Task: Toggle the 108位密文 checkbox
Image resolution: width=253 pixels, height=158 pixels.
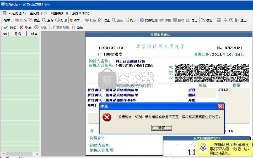Action: click(x=100, y=54)
